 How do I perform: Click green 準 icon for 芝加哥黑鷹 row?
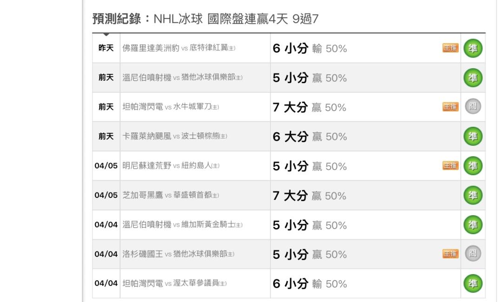coord(473,195)
